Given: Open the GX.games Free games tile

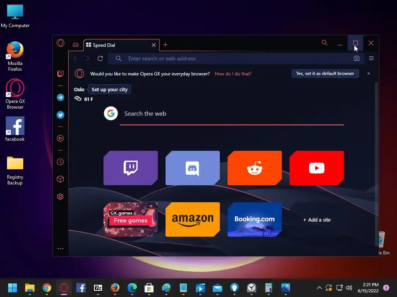Looking at the screenshot, I should (131, 220).
